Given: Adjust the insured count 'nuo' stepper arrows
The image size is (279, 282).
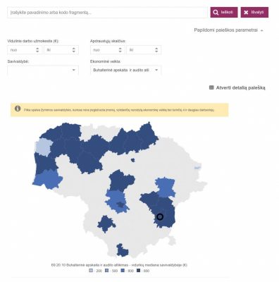Looking at the screenshot, I should [x=120, y=50].
